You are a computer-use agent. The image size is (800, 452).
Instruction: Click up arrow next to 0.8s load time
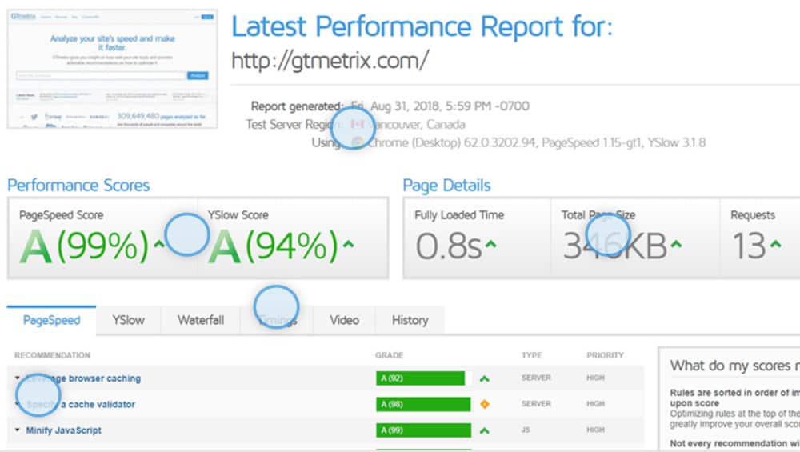click(490, 244)
